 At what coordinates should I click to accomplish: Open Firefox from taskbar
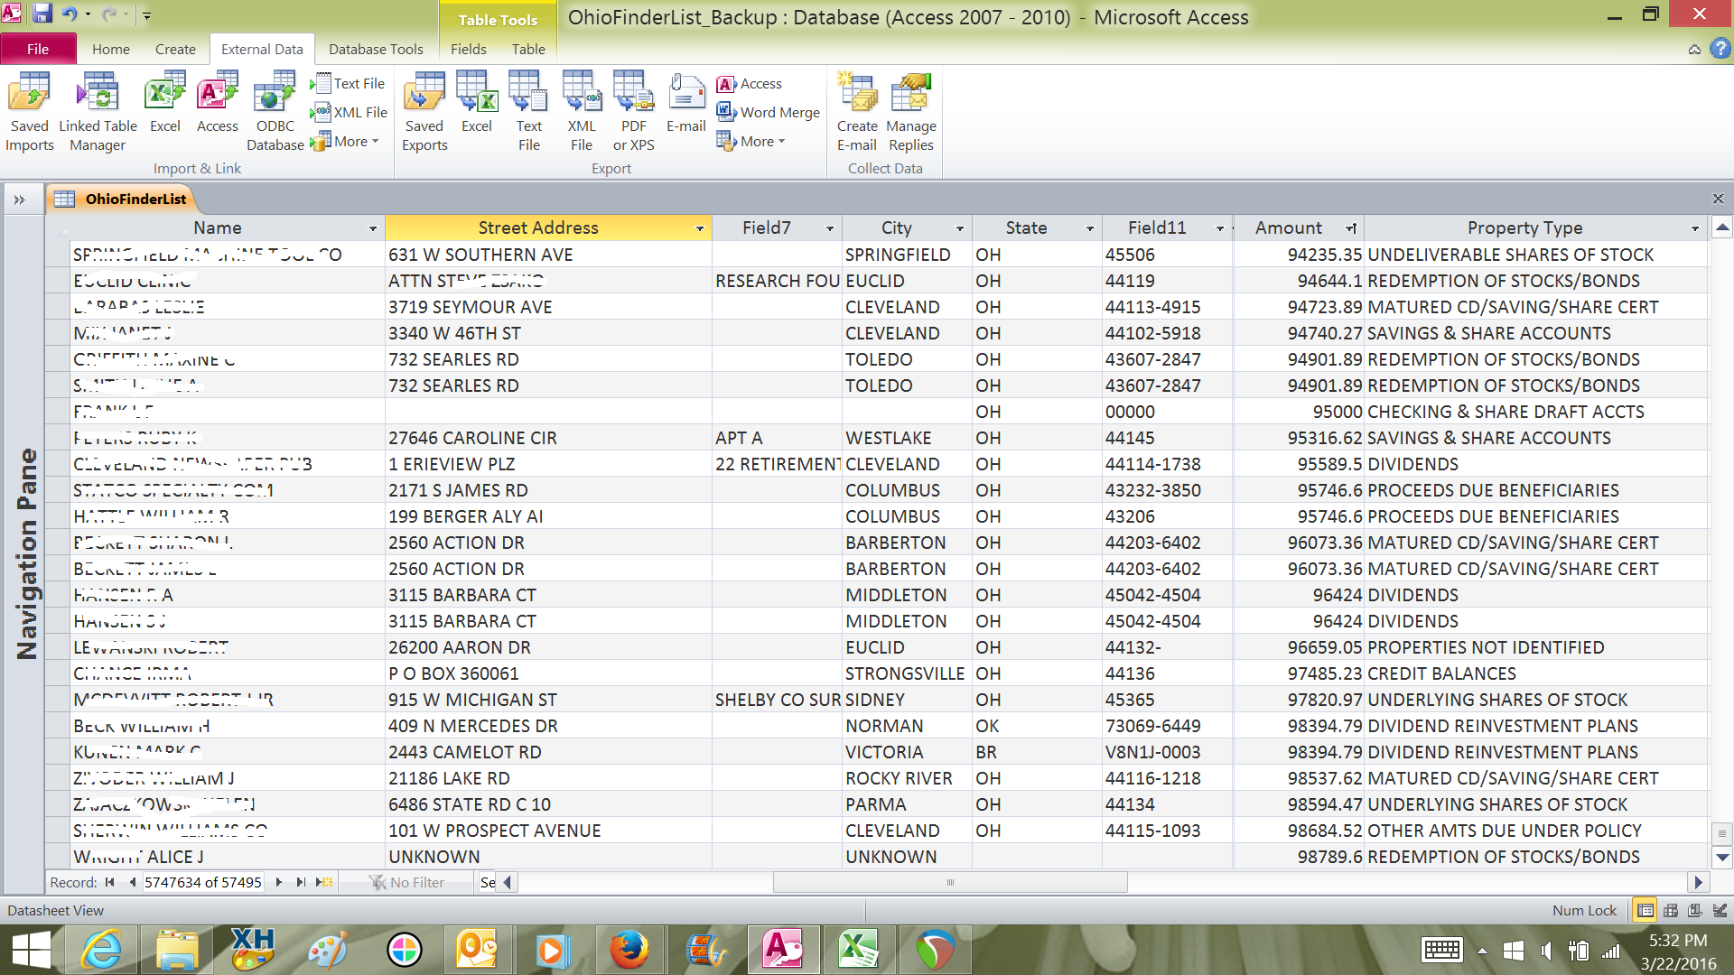coord(629,950)
